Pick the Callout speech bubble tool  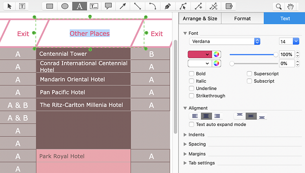108,6
